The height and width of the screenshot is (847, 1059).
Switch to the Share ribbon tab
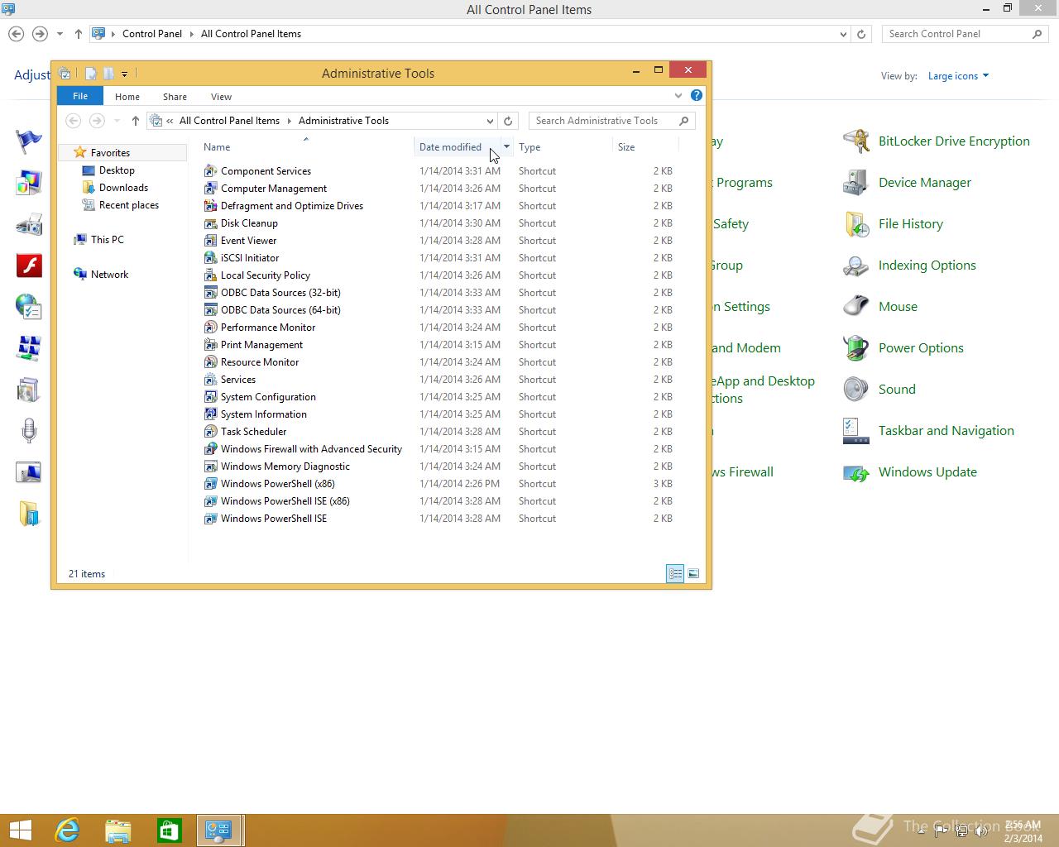[x=175, y=97]
